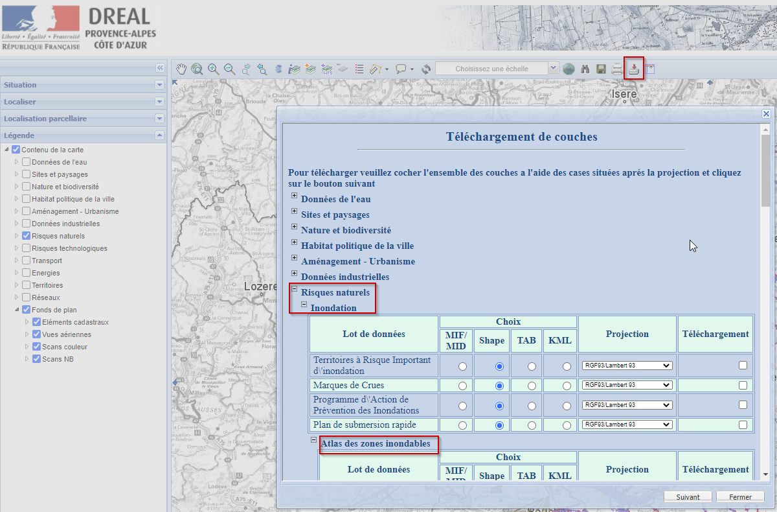Enable the Transport layer checkbox in legend
This screenshot has width=777, height=512.
[26, 261]
